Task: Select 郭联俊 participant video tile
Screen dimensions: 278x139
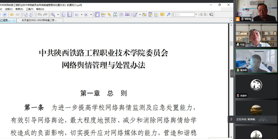Action: pyautogui.click(x=256, y=11)
